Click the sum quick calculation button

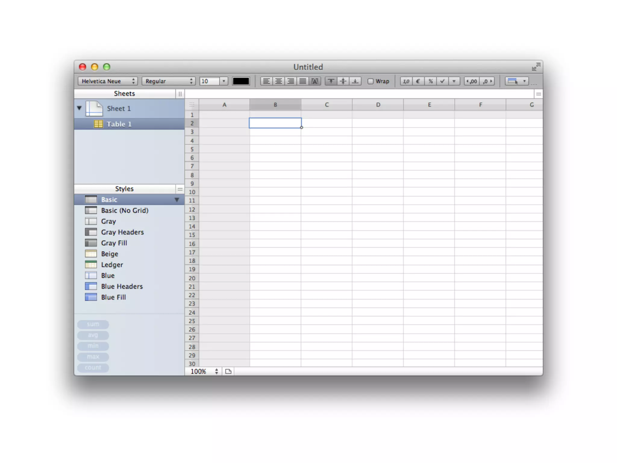(x=93, y=324)
